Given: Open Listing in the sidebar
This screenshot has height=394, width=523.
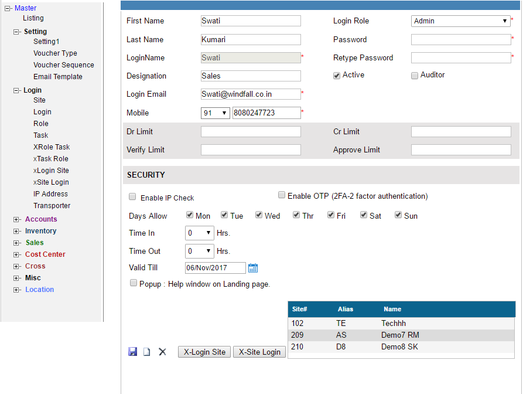Looking at the screenshot, I should click(x=33, y=18).
